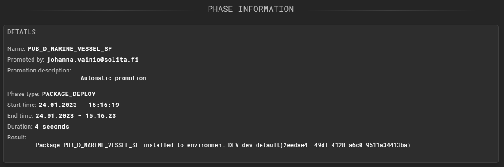Click the Duration label
Screen dimensions: 504x167
(20, 127)
